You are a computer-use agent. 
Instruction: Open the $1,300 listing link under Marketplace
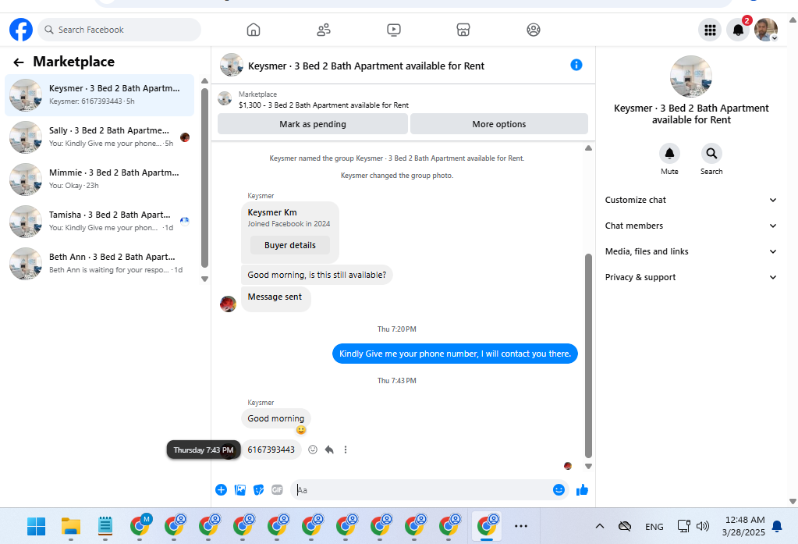point(324,105)
